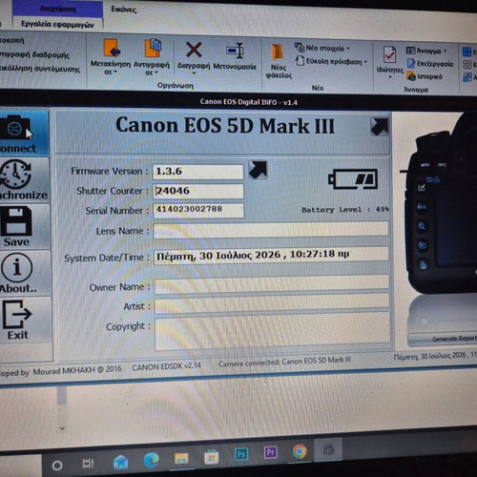Image resolution: width=477 pixels, height=477 pixels.
Task: Click arrow icon beside camera model title
Action: click(x=380, y=126)
